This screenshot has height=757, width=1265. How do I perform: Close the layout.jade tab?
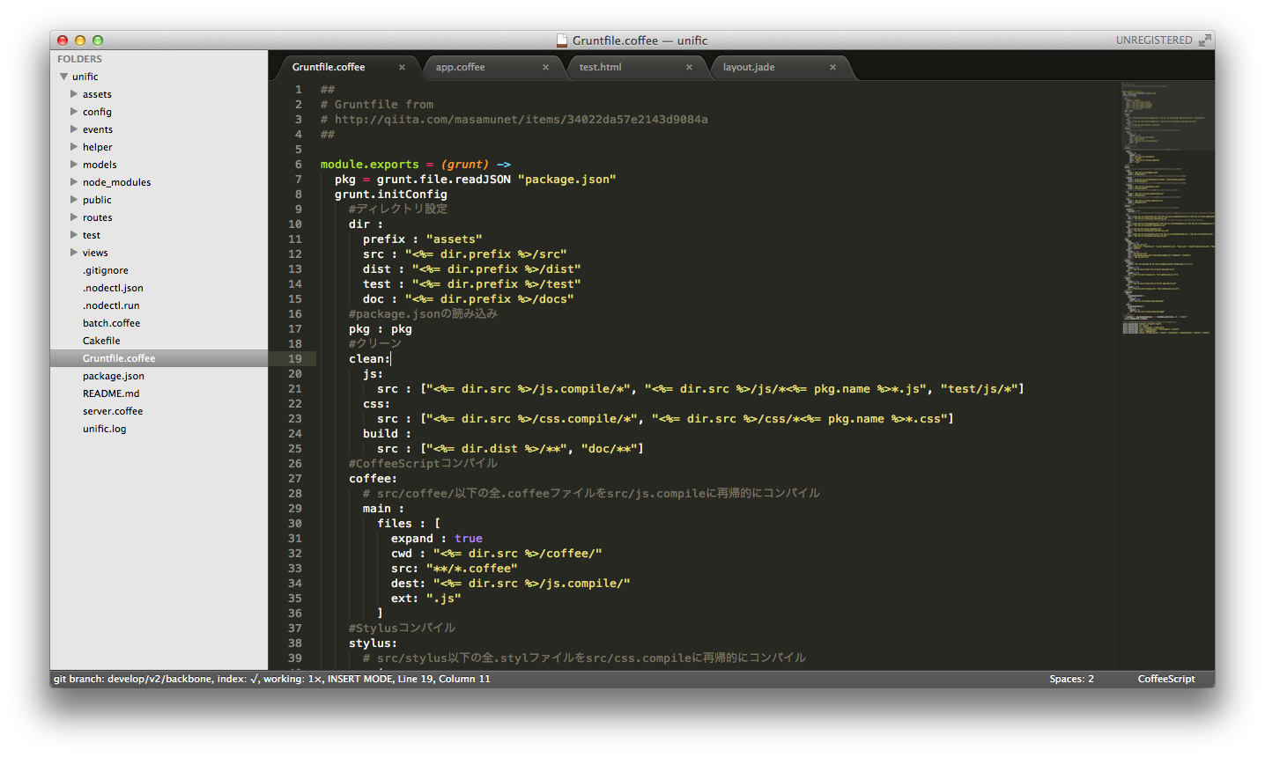832,67
